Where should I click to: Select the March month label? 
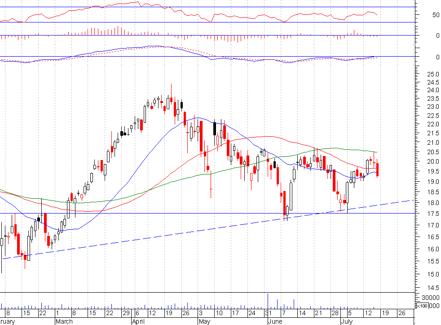(64, 321)
